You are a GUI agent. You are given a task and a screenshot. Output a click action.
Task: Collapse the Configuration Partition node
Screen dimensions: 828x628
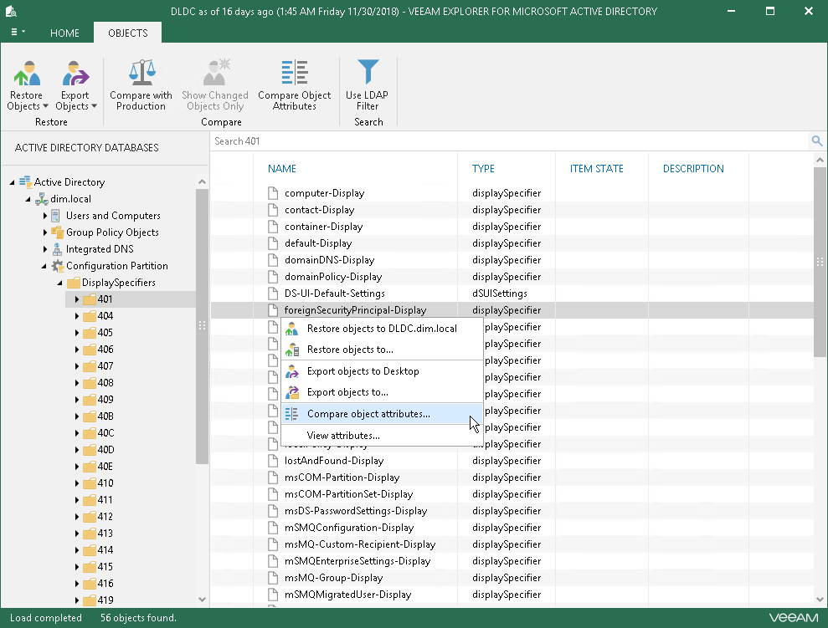44,266
